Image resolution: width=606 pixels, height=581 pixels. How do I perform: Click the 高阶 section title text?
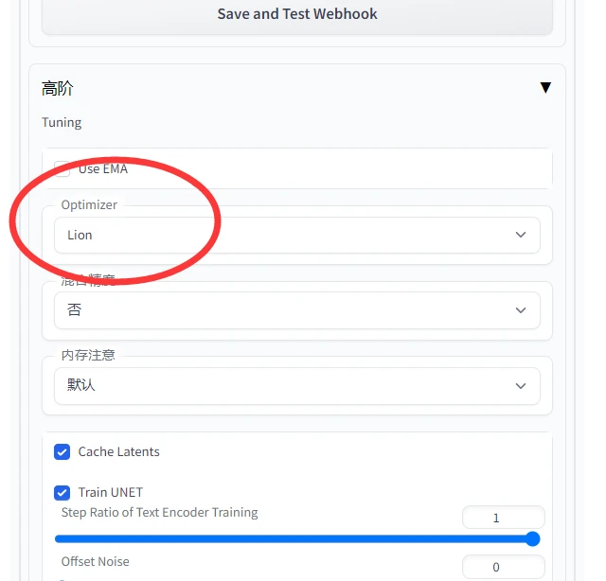click(x=57, y=88)
